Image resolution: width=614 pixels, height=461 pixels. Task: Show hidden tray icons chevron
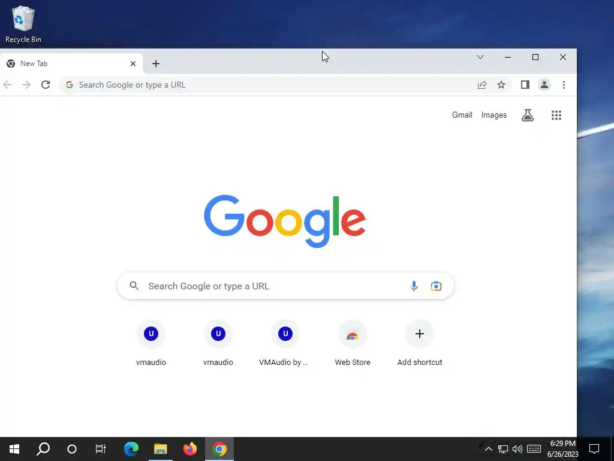(x=489, y=449)
